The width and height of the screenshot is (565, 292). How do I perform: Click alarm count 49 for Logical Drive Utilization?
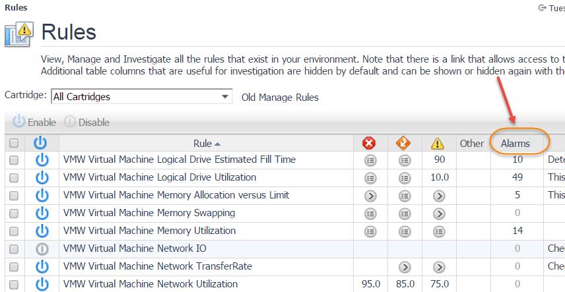pos(517,177)
